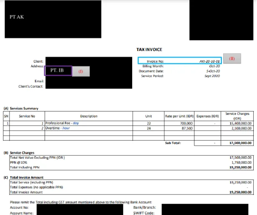Click the "Account No:" label
Screen dimensions: 257x215
click(19, 207)
